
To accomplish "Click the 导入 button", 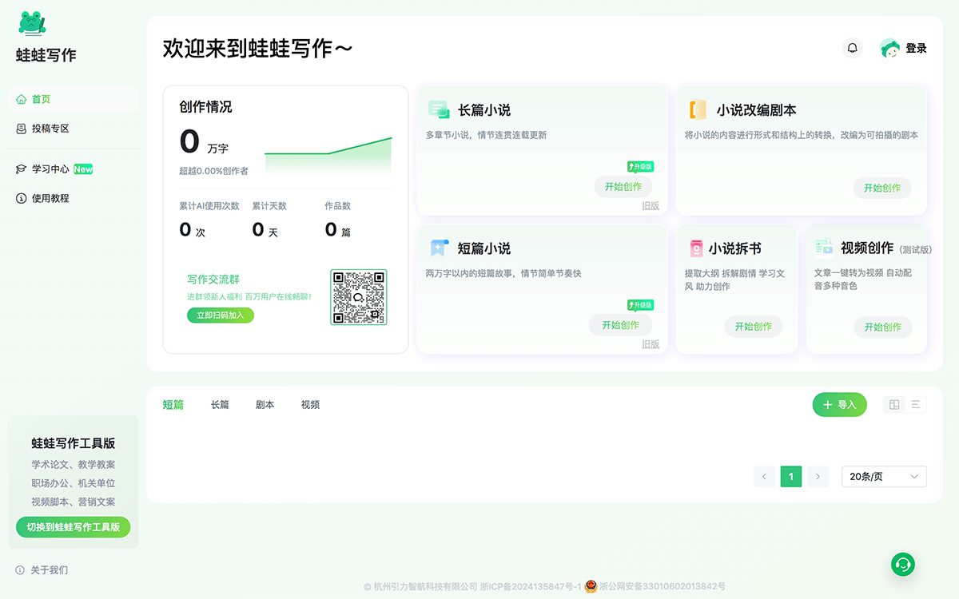I will [839, 405].
